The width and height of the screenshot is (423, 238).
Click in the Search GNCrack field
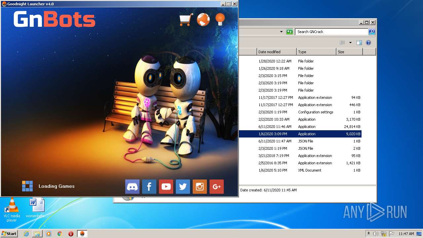(331, 32)
